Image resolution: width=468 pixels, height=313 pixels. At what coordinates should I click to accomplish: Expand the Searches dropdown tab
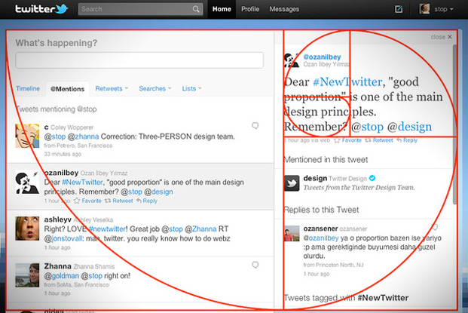click(x=155, y=89)
